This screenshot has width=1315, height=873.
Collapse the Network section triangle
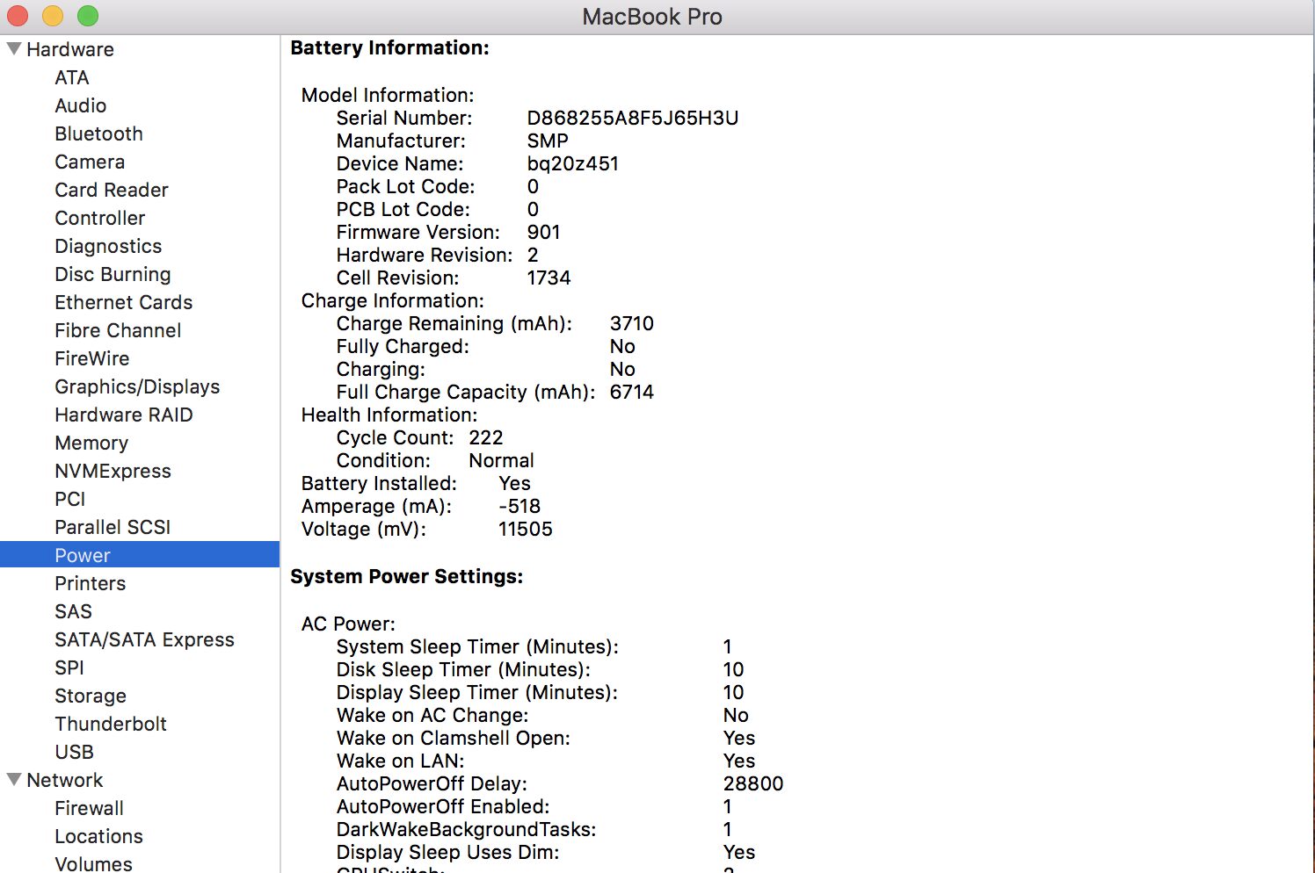coord(14,780)
